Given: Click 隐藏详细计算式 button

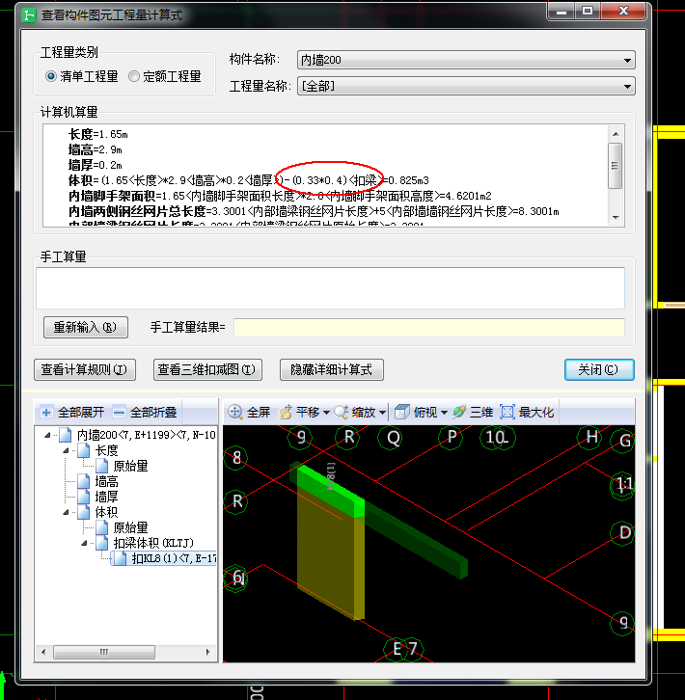Looking at the screenshot, I should coord(332,369).
